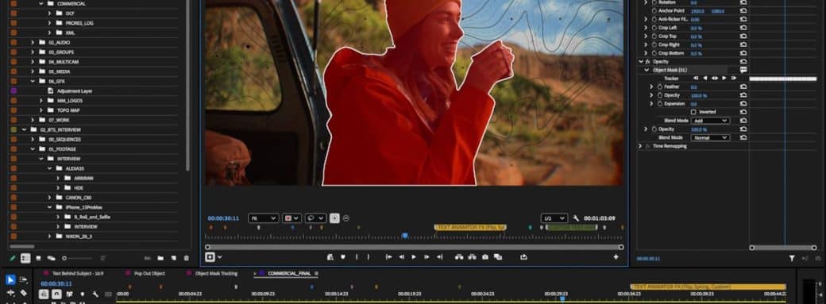Toggle the highlighted button beside overlay dropdown

pos(334,218)
